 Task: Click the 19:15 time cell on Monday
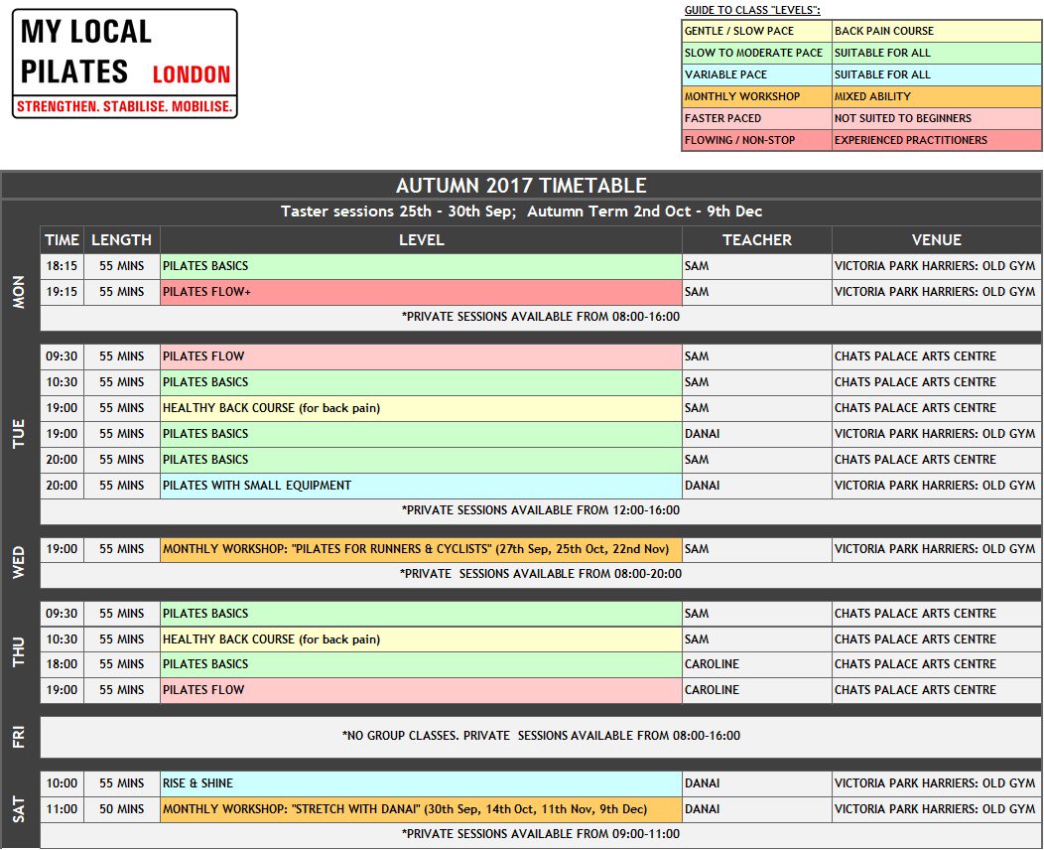click(x=62, y=293)
